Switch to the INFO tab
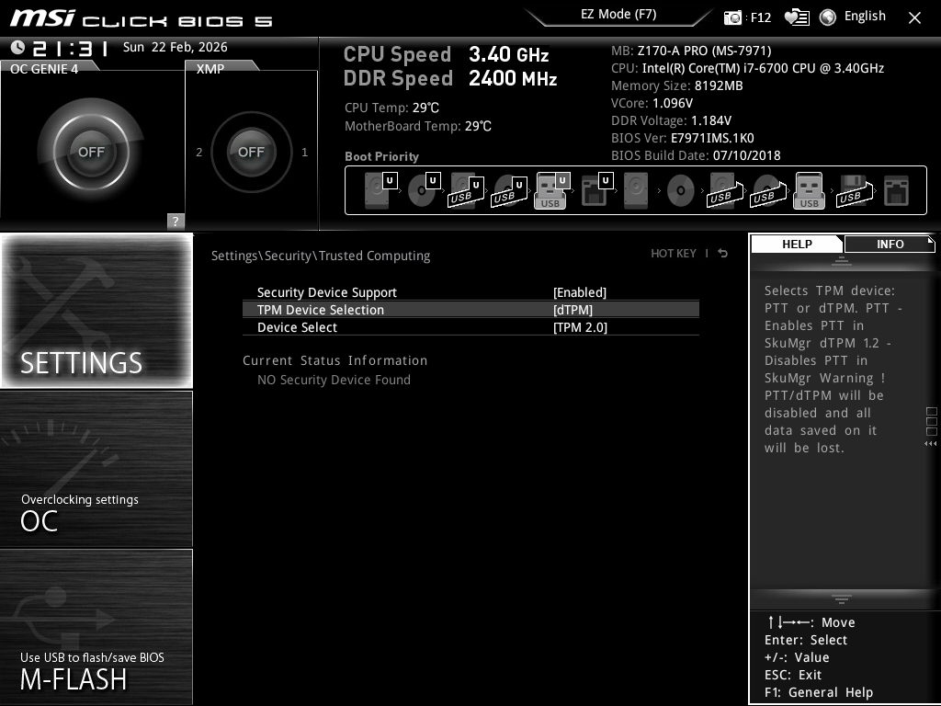The width and height of the screenshot is (941, 706). 890,245
